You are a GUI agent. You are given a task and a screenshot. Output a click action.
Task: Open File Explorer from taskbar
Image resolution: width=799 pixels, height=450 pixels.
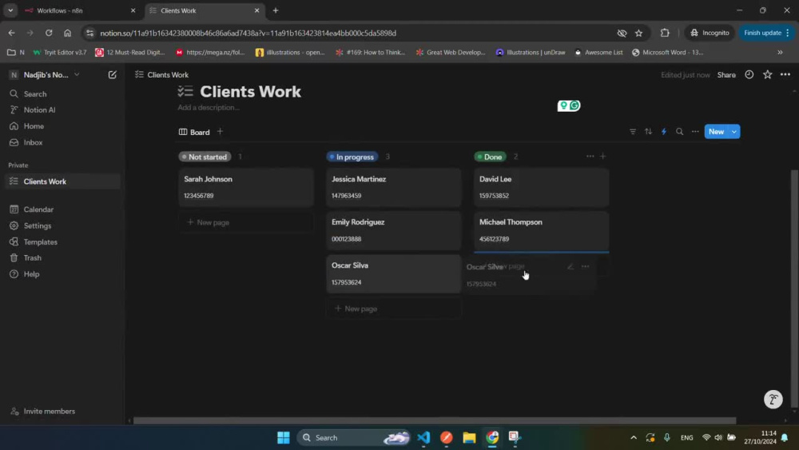click(x=469, y=437)
